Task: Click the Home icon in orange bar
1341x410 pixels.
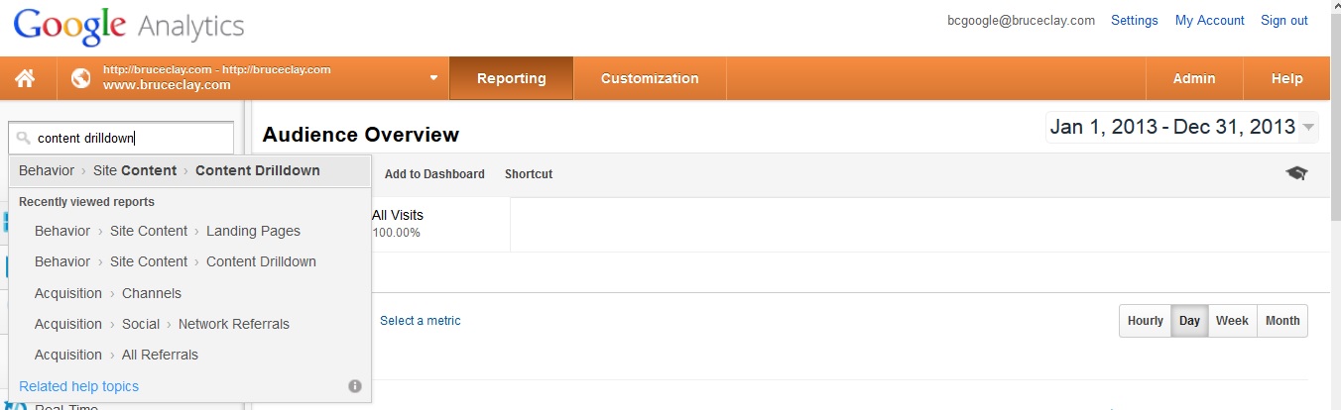Action: coord(25,79)
